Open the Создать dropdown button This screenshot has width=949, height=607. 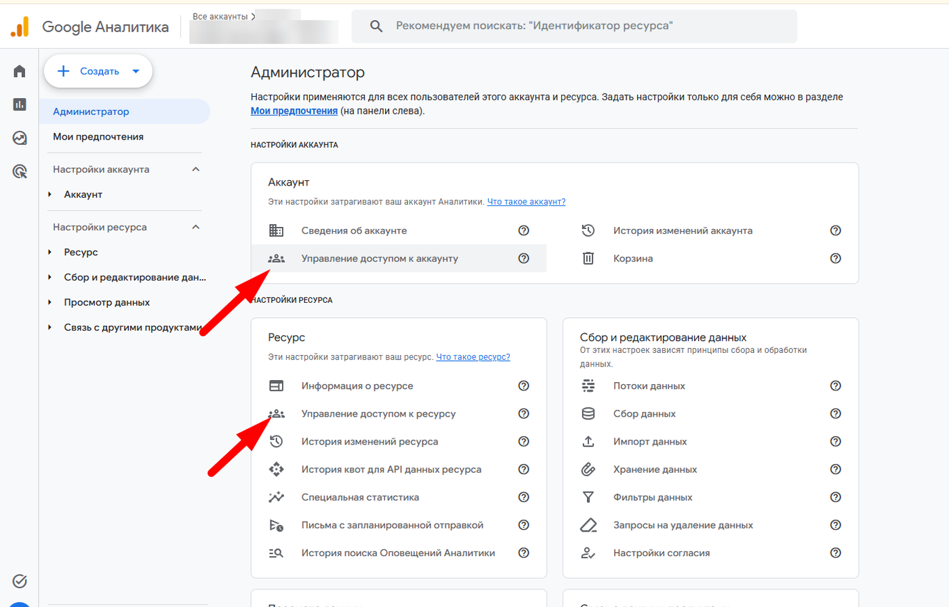(x=98, y=71)
